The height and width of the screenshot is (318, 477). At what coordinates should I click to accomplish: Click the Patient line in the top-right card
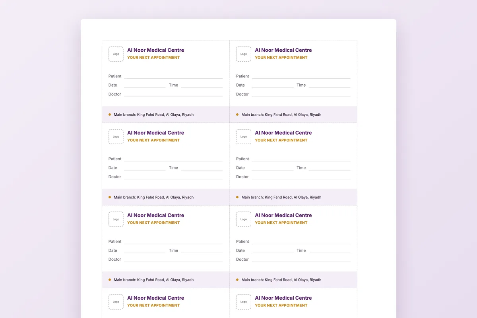(301, 76)
